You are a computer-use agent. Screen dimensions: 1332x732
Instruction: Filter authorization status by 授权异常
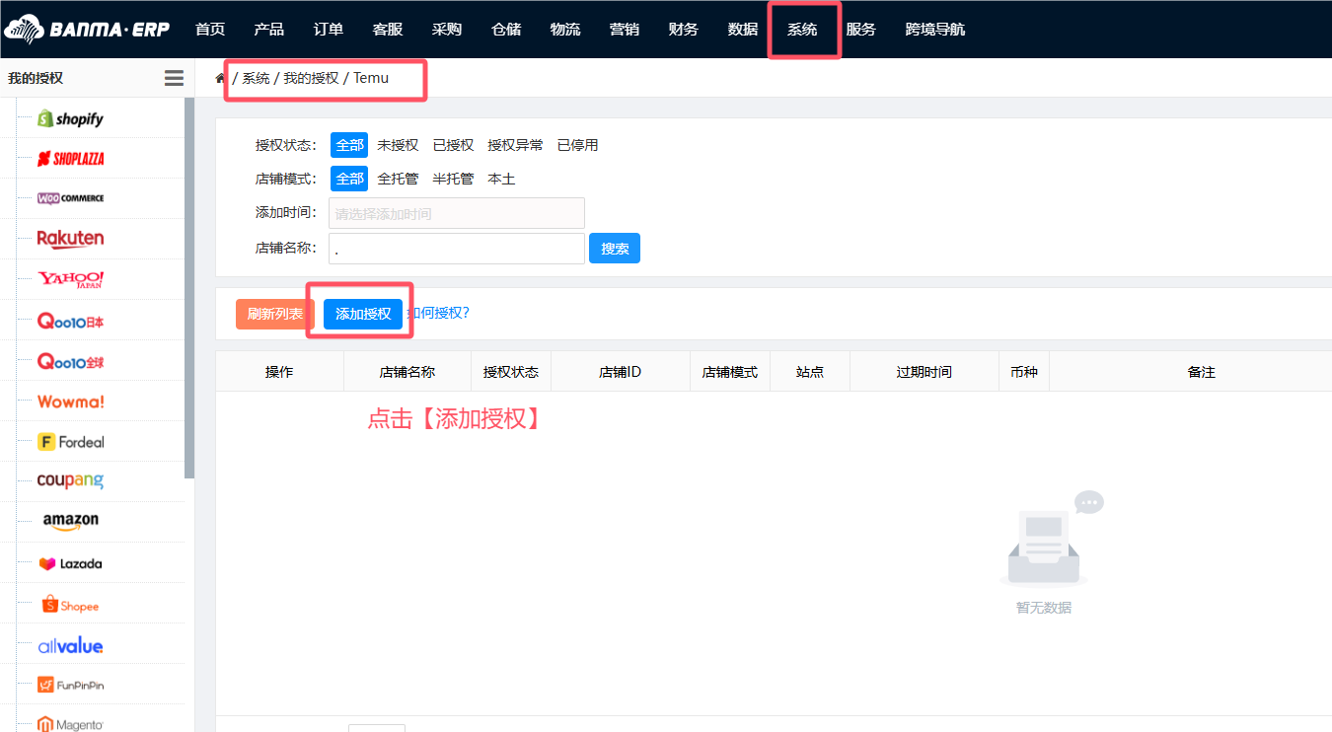[515, 145]
